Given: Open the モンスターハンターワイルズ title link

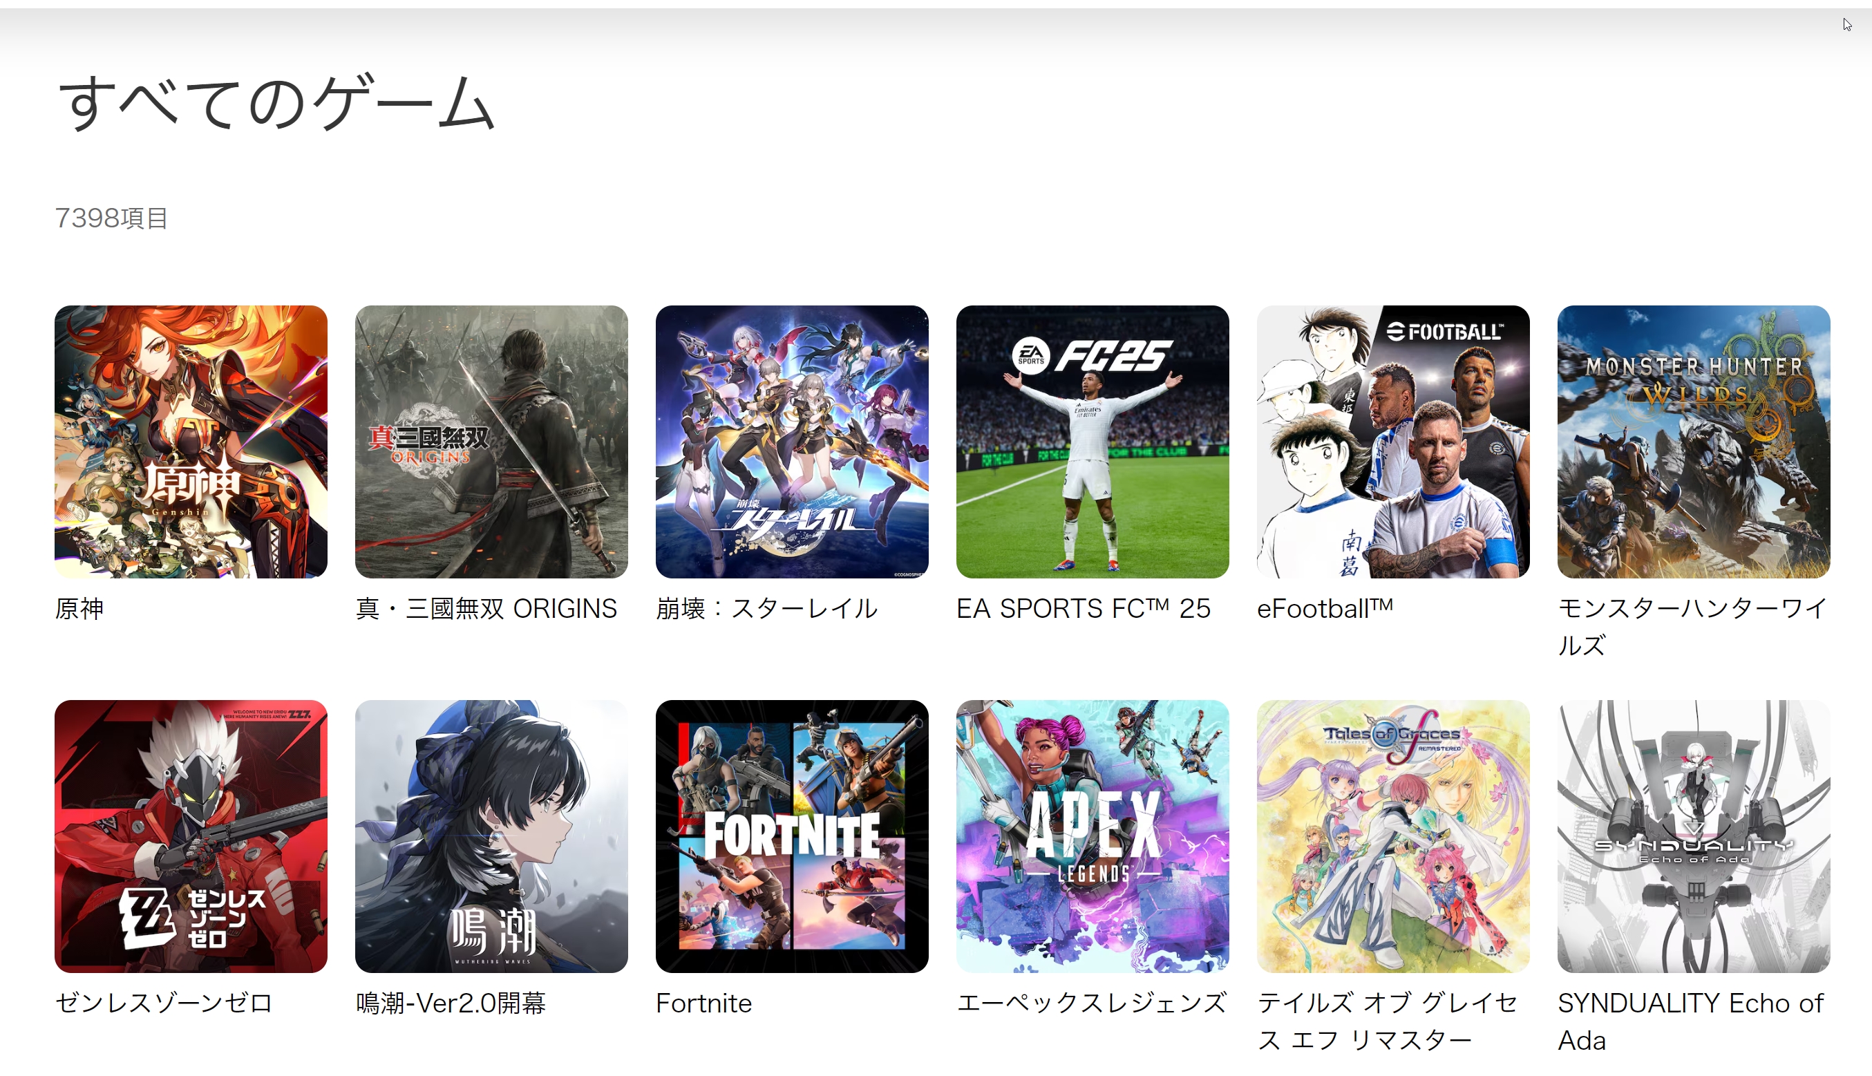Looking at the screenshot, I should pos(1692,627).
